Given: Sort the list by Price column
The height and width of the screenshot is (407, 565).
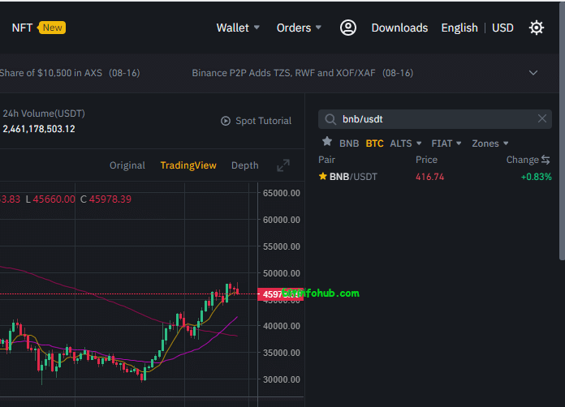Looking at the screenshot, I should [426, 160].
